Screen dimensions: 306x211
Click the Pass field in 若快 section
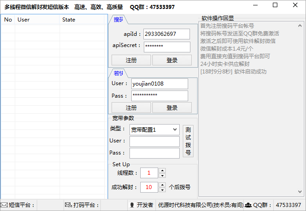click(159, 95)
